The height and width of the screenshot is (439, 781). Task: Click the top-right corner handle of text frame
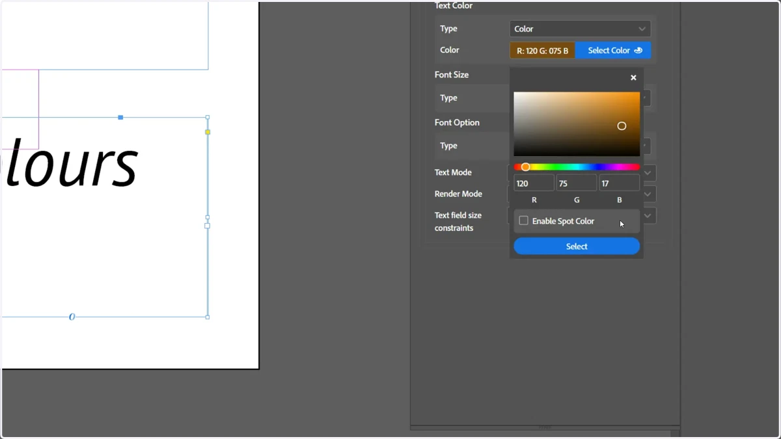(208, 118)
